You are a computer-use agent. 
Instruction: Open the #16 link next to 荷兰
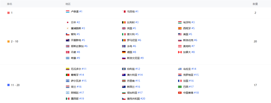79,87
